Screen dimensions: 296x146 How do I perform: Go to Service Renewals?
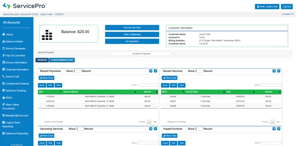(x=14, y=49)
